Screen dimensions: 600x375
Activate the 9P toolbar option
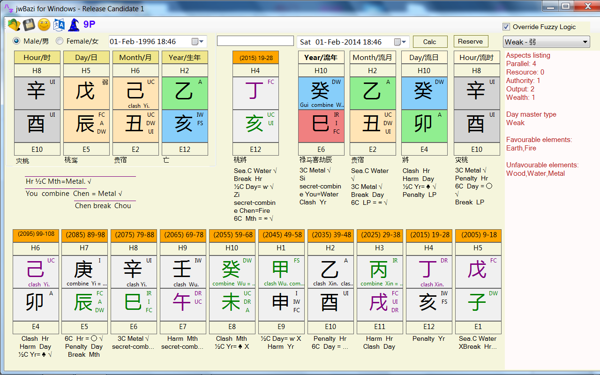[90, 24]
